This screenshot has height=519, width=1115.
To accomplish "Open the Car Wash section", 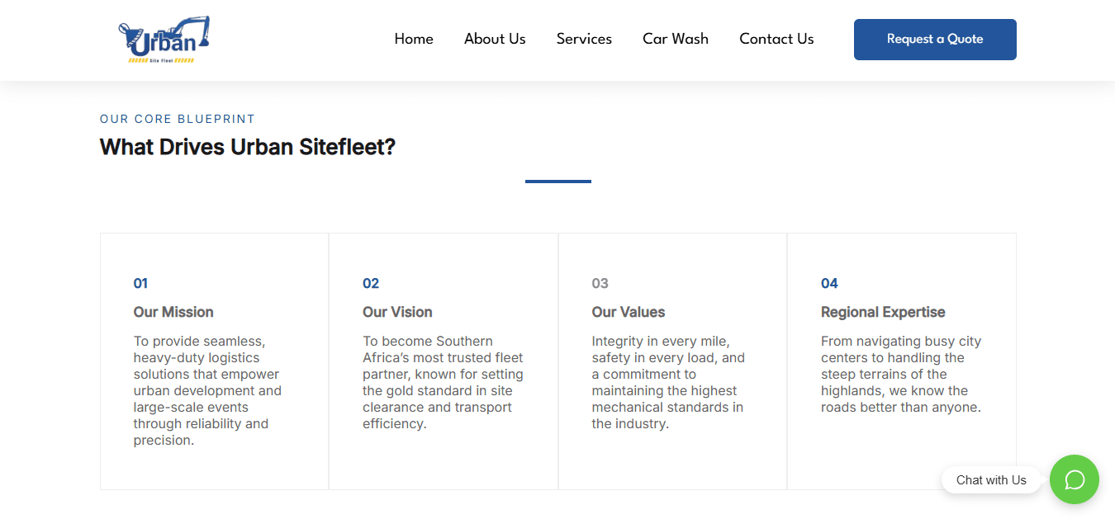I will 675,39.
